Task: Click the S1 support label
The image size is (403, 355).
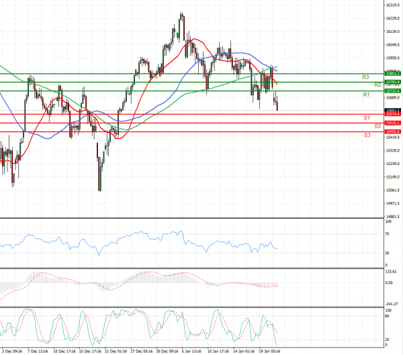Action: [367, 118]
